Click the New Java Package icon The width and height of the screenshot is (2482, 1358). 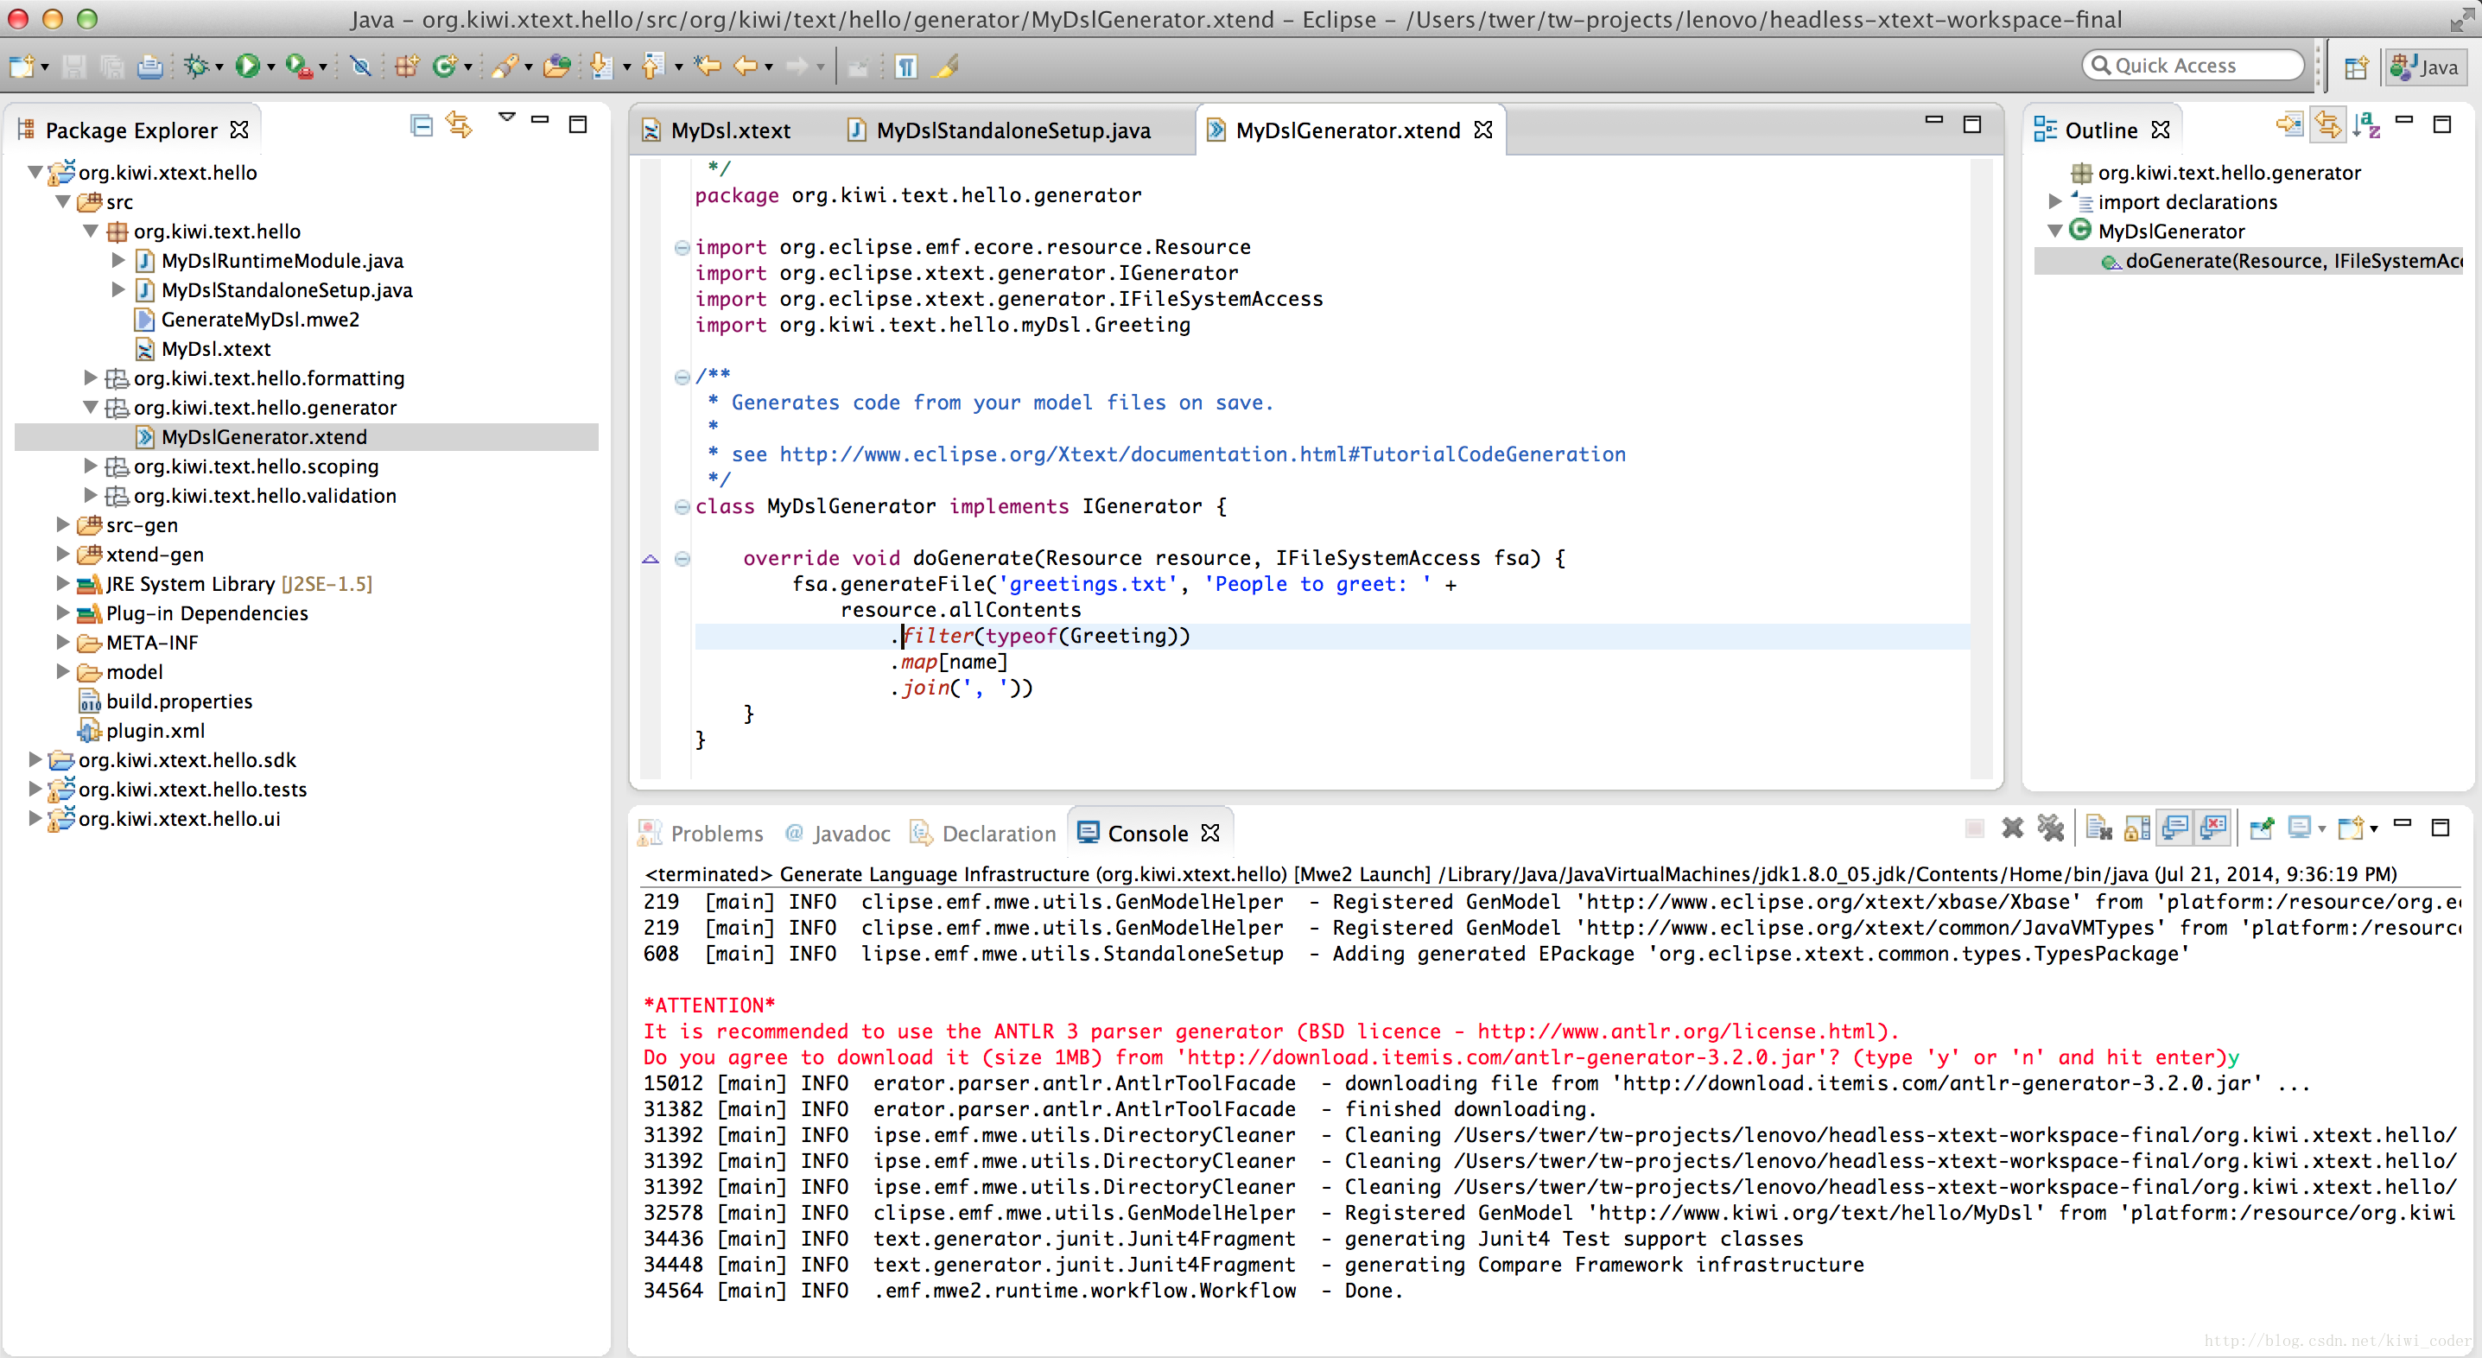point(408,67)
